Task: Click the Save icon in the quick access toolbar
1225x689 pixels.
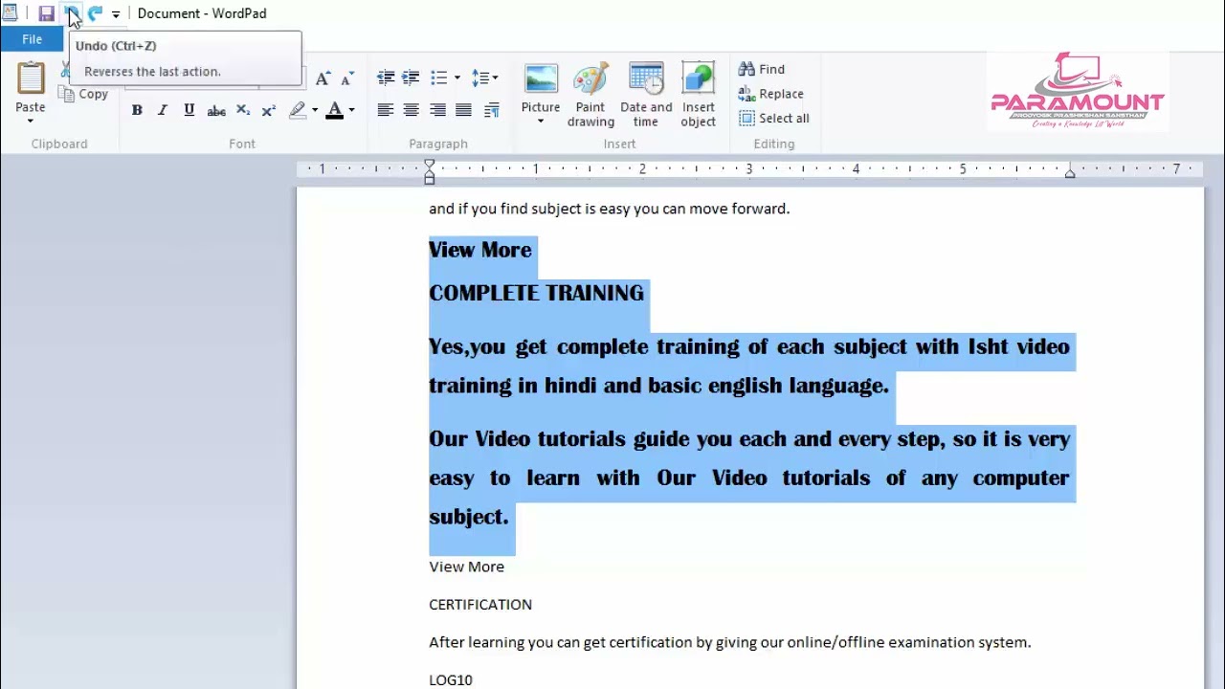Action: (x=46, y=13)
